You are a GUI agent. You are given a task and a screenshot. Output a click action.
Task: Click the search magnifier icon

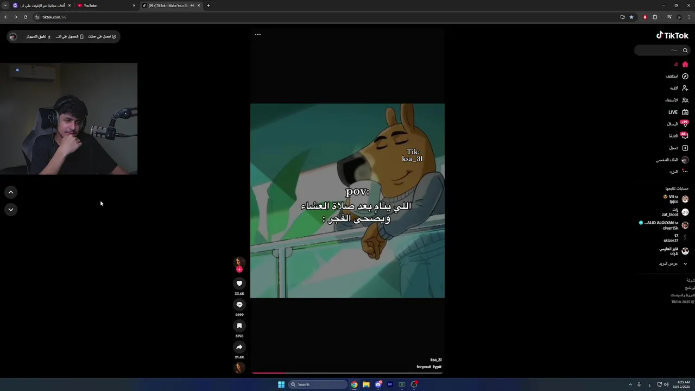[685, 51]
